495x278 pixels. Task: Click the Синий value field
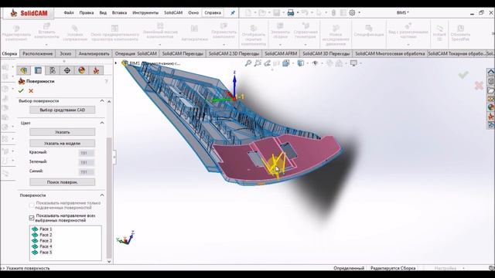[86, 172]
